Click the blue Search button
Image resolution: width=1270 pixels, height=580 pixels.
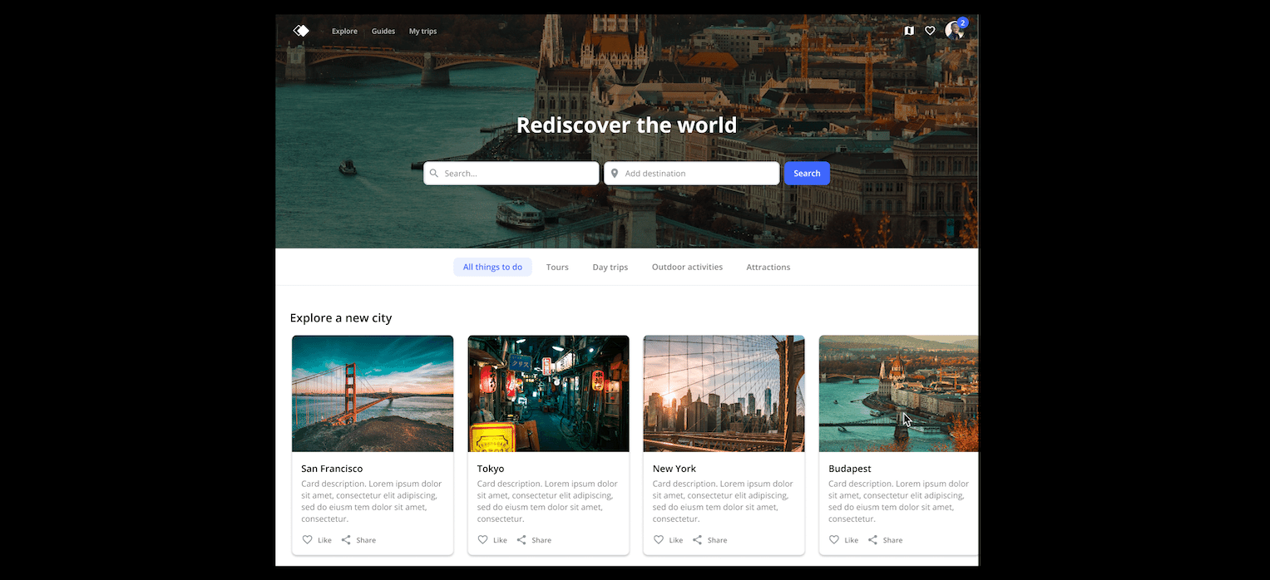(807, 174)
